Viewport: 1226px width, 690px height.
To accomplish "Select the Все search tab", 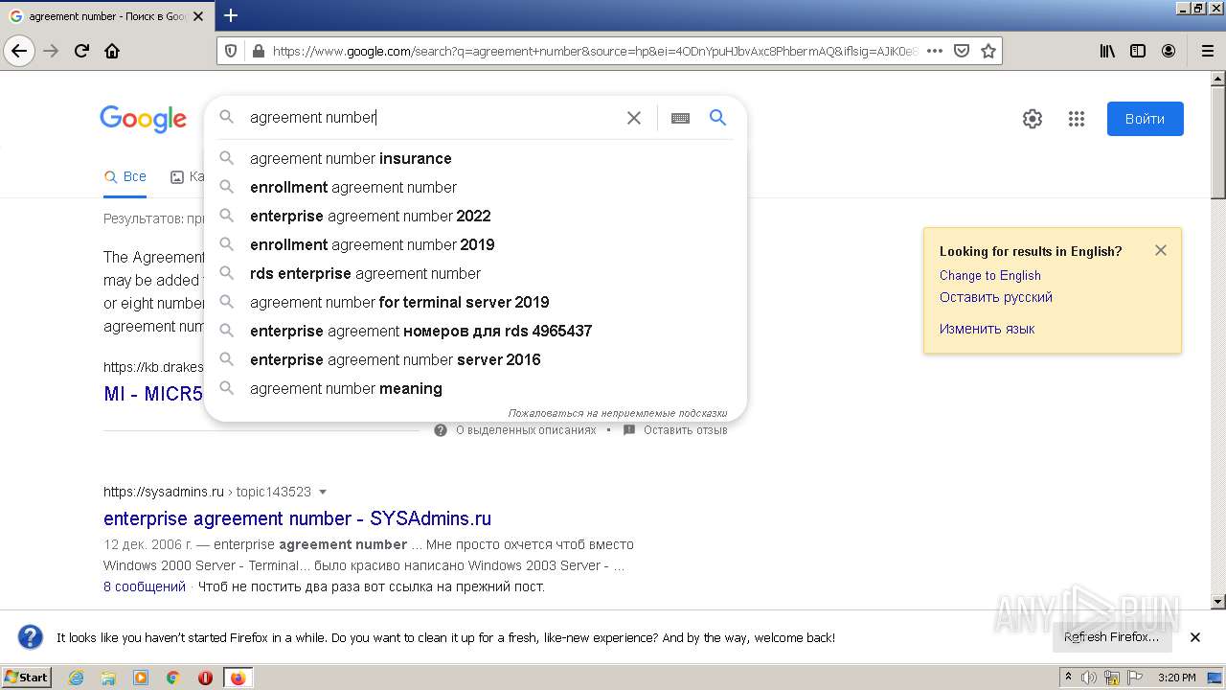I will tap(125, 177).
